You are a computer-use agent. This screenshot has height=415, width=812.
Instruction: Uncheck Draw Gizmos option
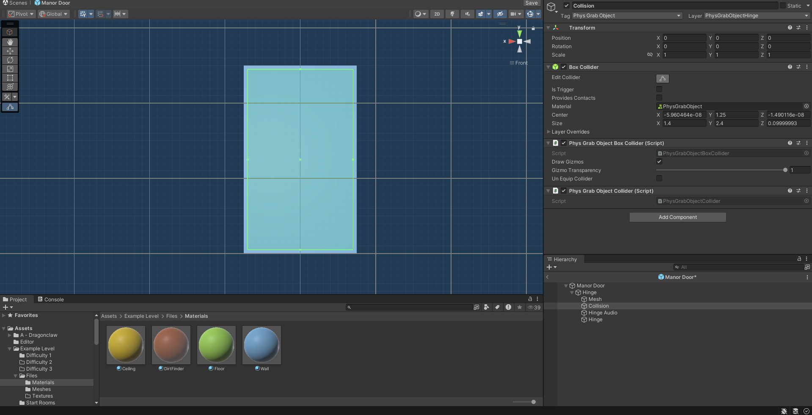659,161
